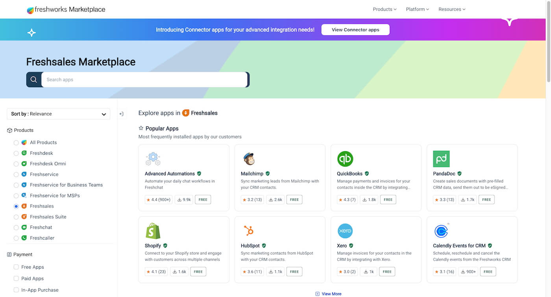Click the Calendly Events app icon
This screenshot has height=297, width=551.
[x=441, y=231]
